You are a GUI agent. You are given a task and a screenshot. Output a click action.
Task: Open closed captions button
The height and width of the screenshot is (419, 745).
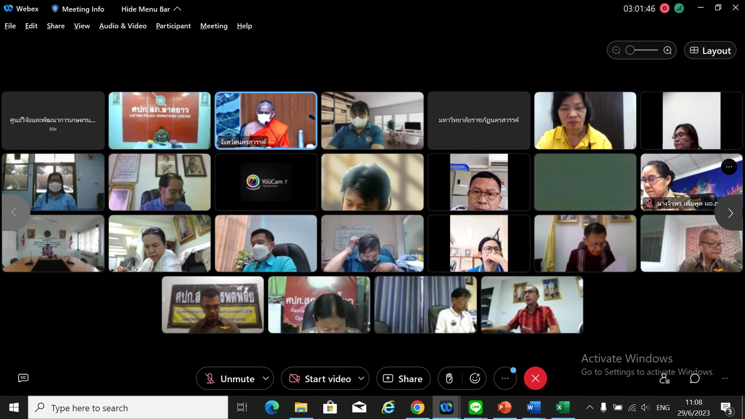[23, 378]
